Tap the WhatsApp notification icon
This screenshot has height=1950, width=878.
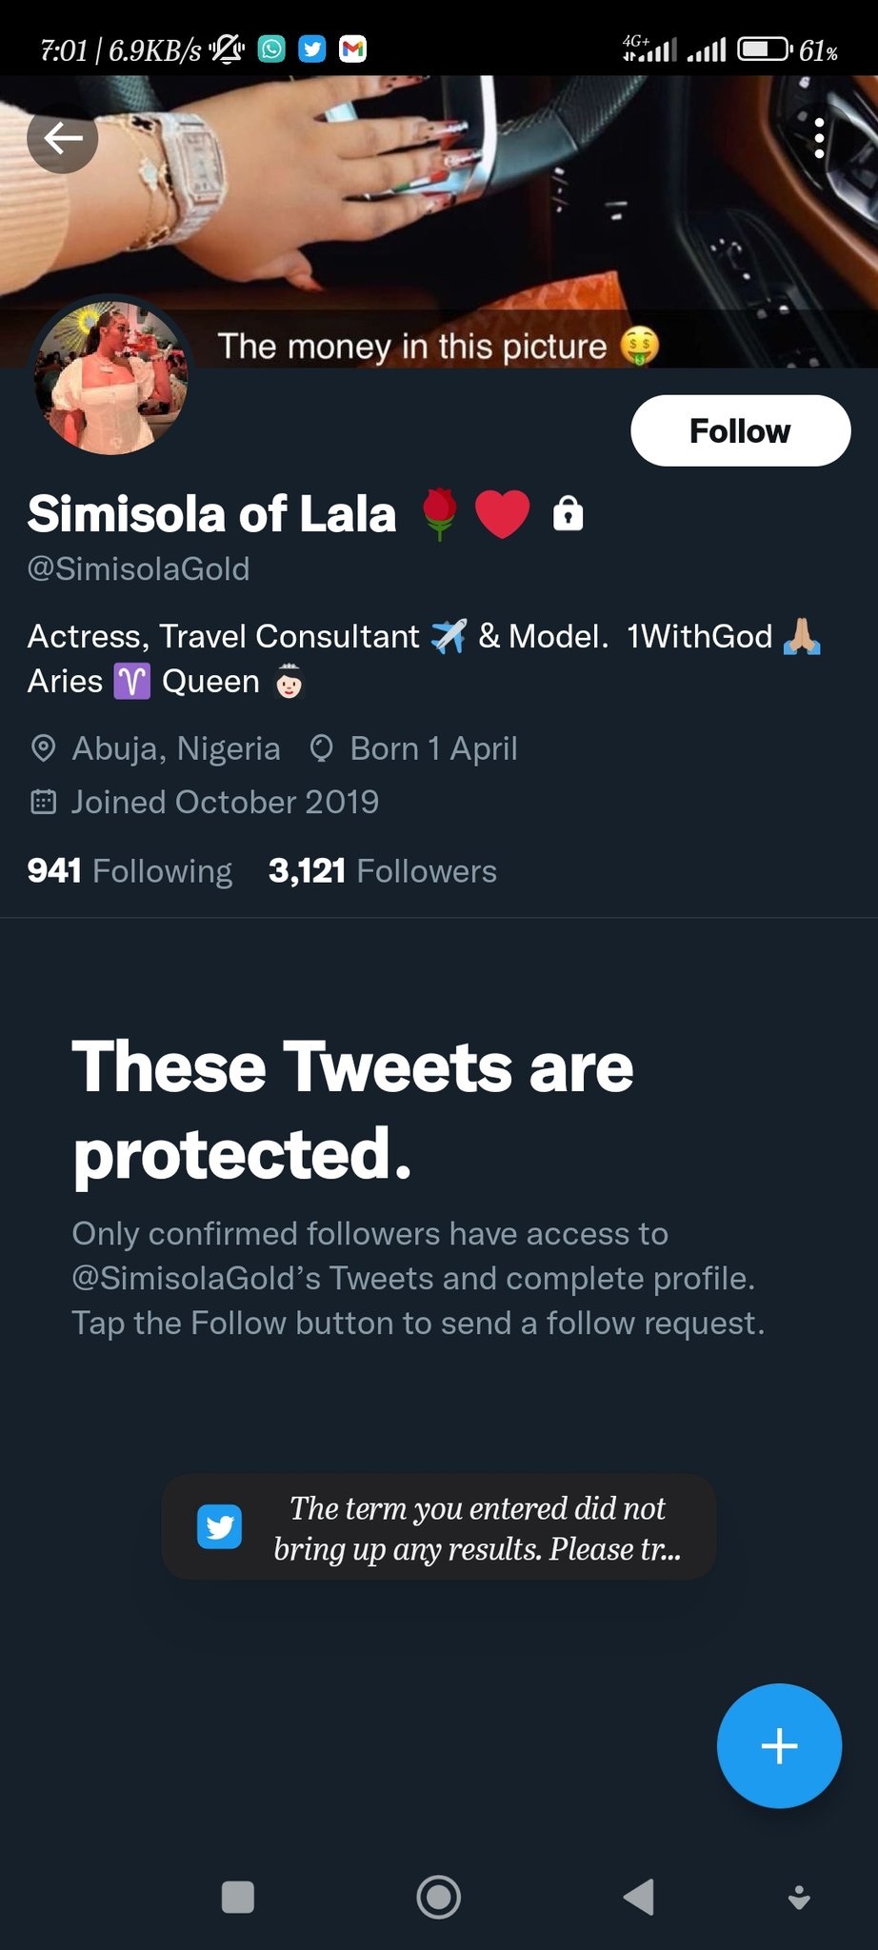coord(271,49)
